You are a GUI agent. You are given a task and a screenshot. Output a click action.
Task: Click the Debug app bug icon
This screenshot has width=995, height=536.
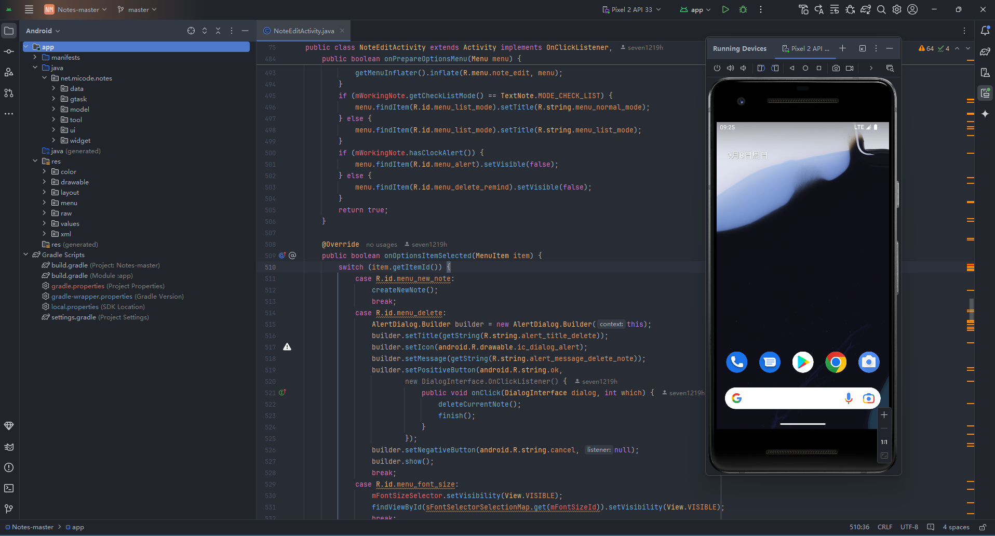click(x=743, y=9)
